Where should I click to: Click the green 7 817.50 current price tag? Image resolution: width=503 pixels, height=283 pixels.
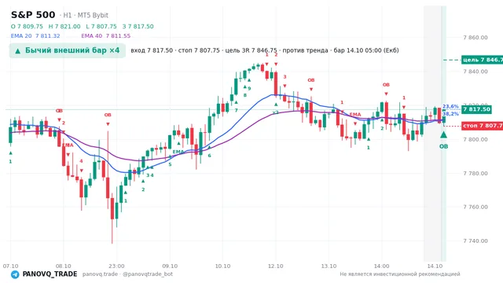[x=476, y=109]
